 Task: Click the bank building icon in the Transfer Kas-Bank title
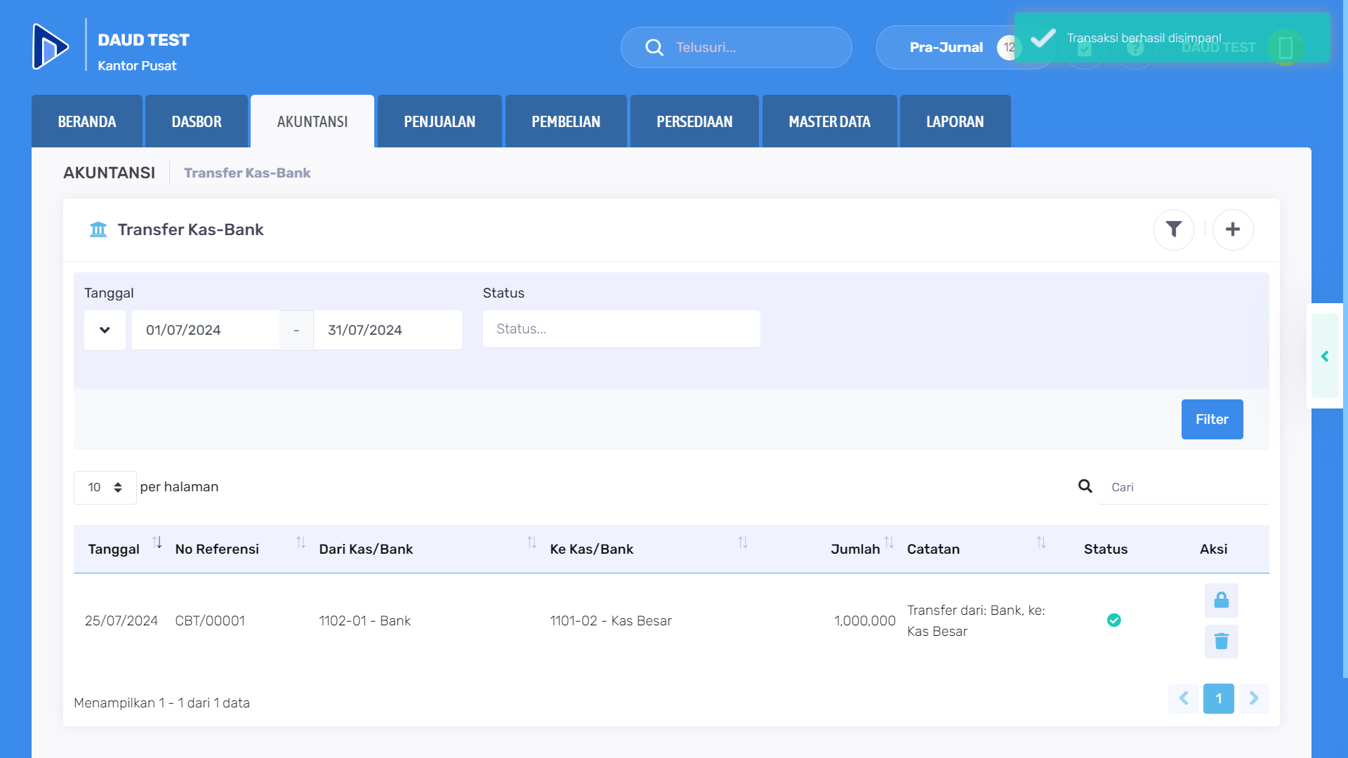98,230
